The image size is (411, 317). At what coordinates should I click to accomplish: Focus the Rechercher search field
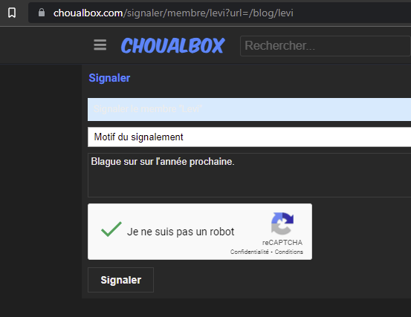326,46
